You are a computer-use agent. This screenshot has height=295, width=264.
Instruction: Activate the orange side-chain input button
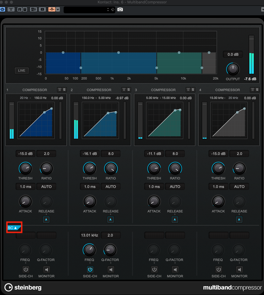52,10
